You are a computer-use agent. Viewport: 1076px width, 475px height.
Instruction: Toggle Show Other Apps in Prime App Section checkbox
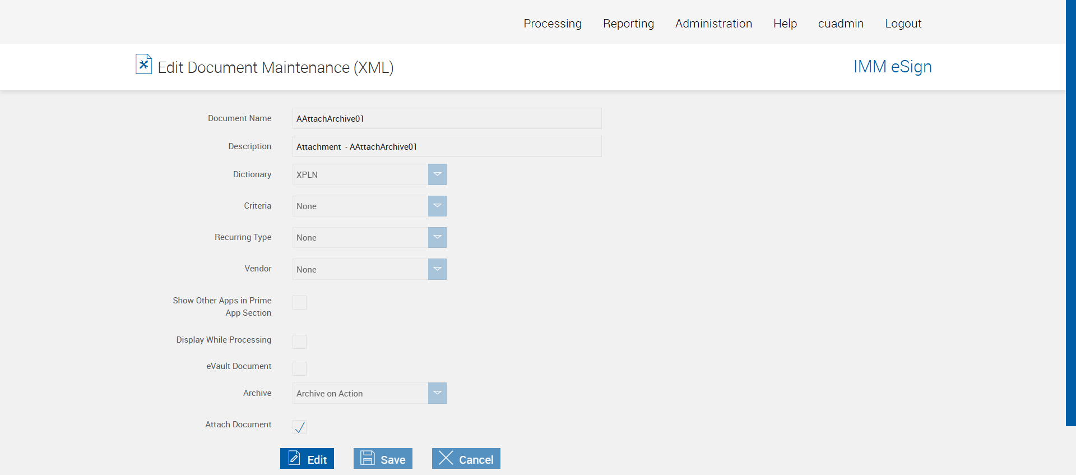[300, 303]
